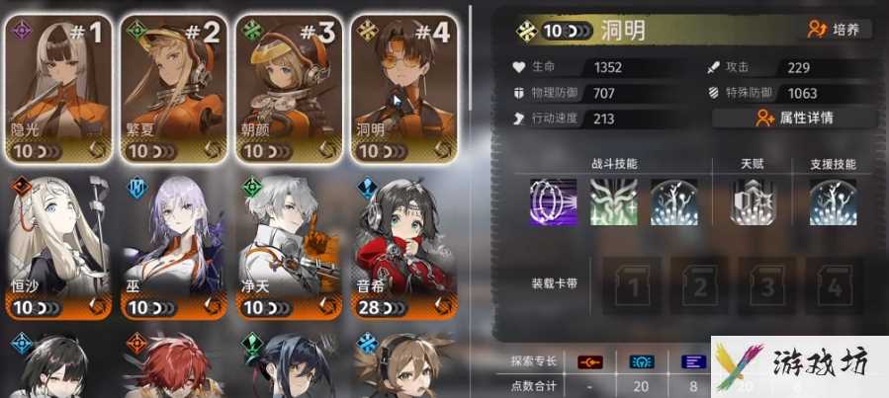Select team member #3 朝颜 card
This screenshot has width=889, height=398.
(289, 90)
